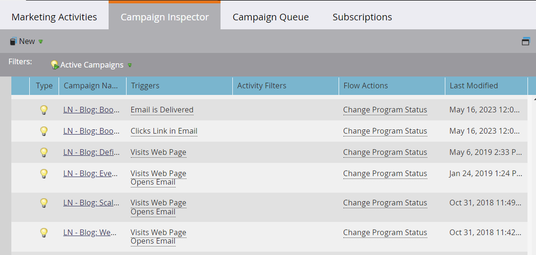Expand the Active Campaigns filter dropdown
Viewport: 536px width, 255px height.
tap(129, 65)
